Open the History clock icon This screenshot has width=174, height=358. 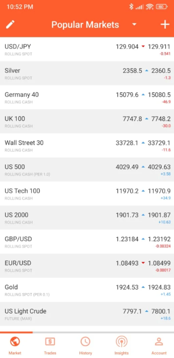click(85, 342)
